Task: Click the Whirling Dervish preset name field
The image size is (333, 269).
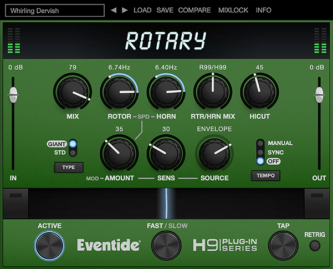Action: click(x=55, y=11)
